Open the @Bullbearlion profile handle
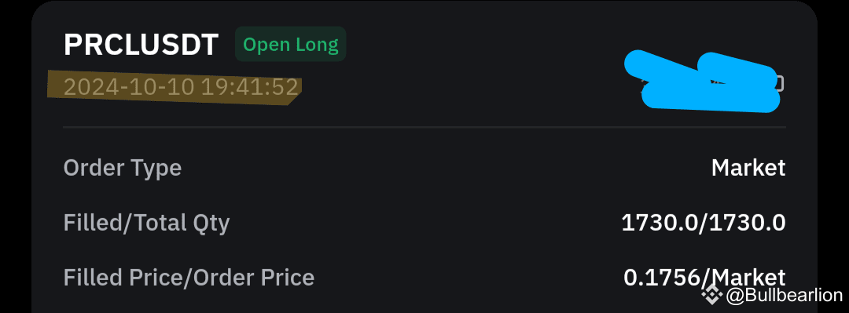Screen dimensions: 849x313 [785, 295]
